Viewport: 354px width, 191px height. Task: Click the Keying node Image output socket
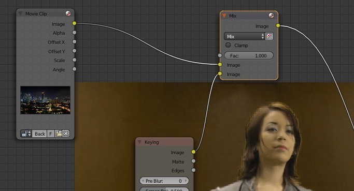[193, 152]
